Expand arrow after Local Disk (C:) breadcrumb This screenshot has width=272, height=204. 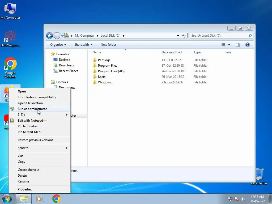click(x=124, y=36)
